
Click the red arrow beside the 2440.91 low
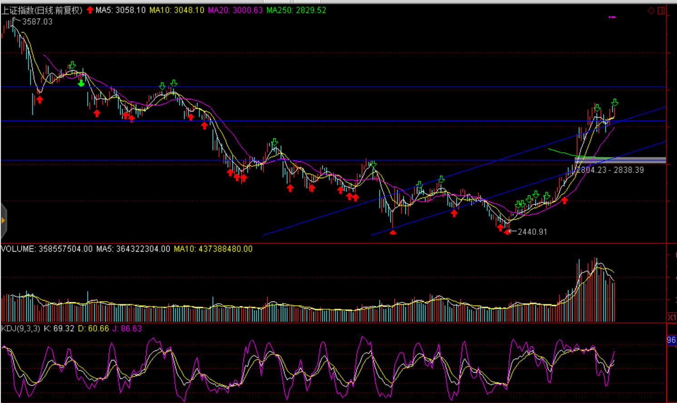[x=507, y=232]
